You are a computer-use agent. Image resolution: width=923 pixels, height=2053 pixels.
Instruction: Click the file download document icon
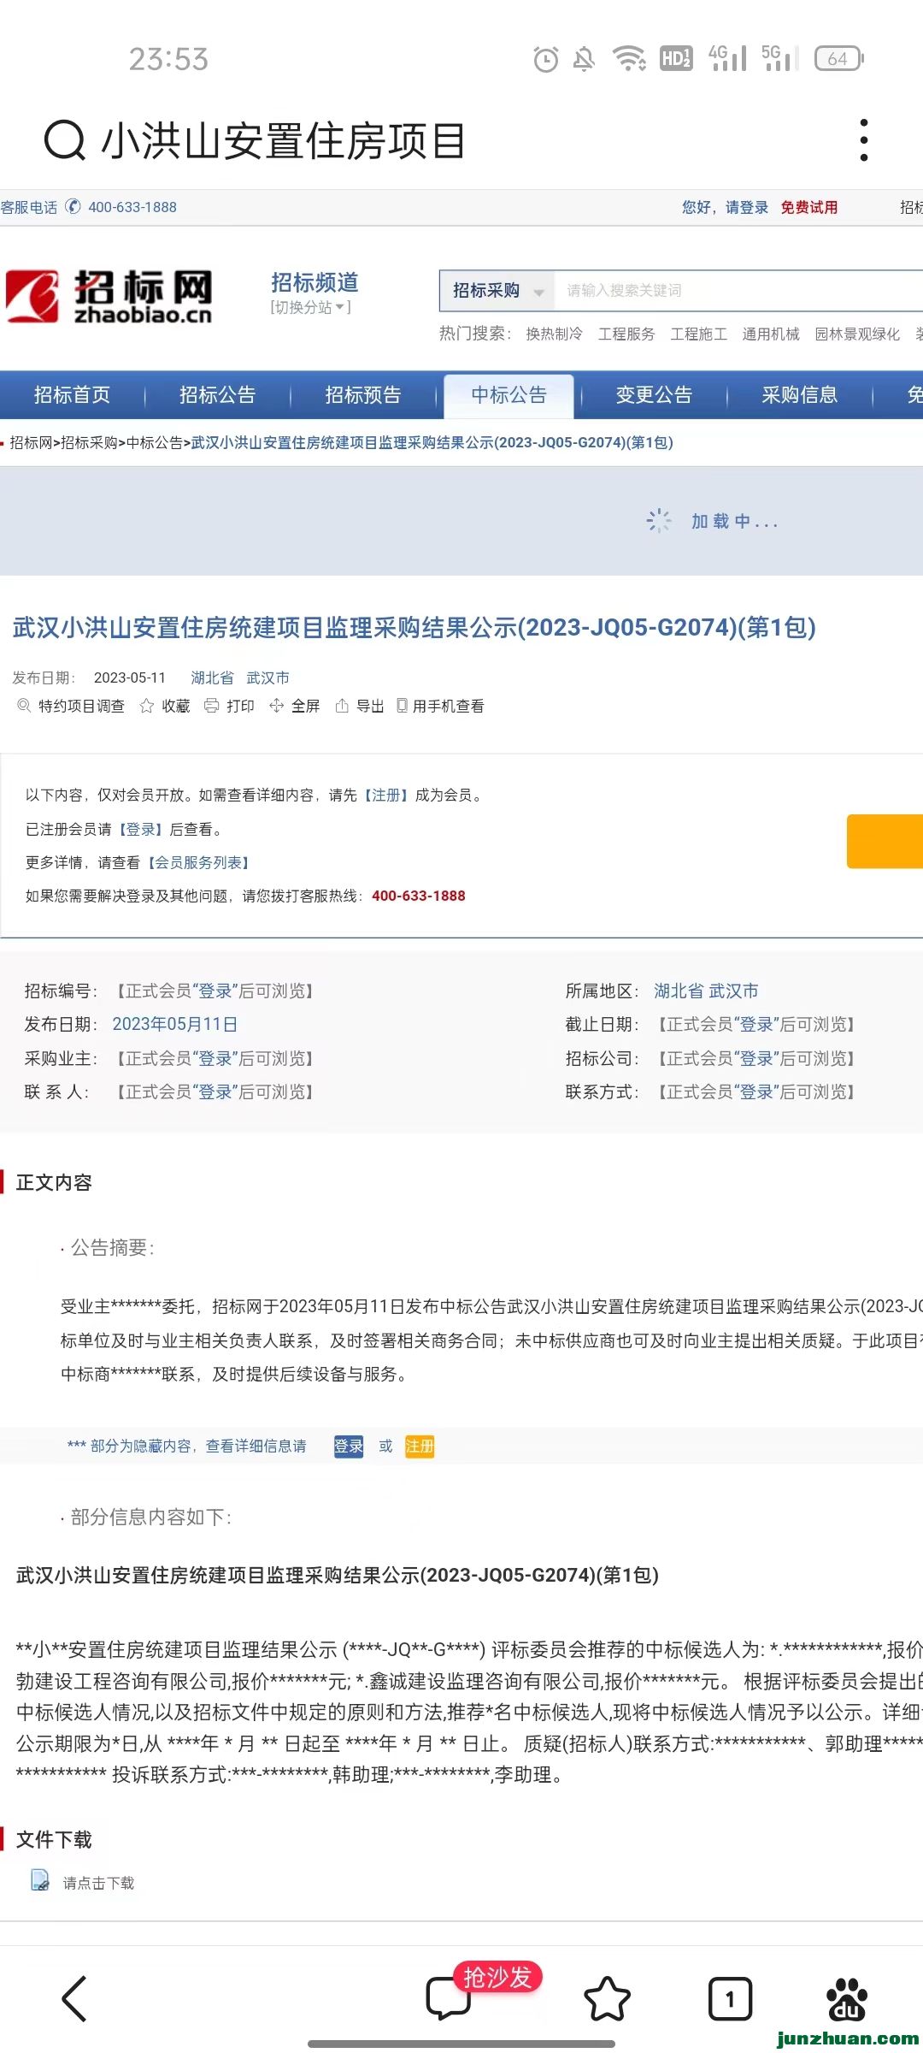coord(40,1879)
